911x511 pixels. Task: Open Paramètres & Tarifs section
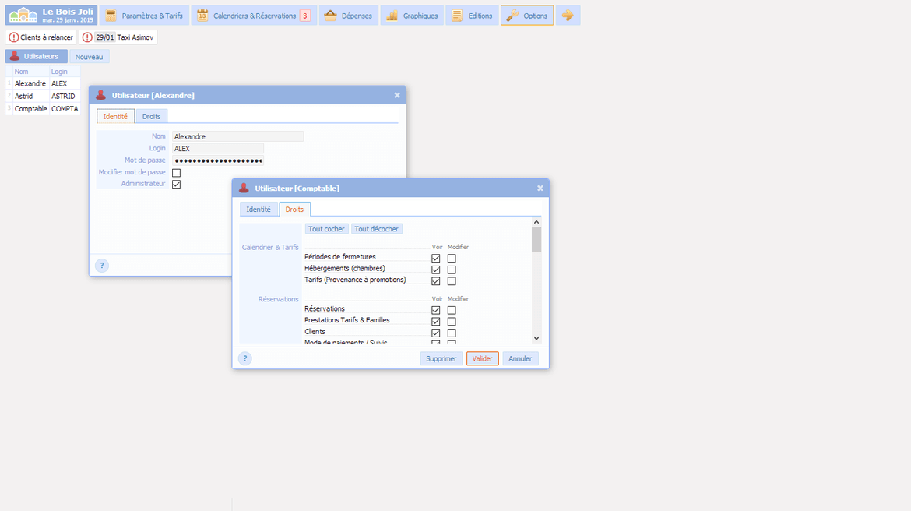tap(144, 16)
